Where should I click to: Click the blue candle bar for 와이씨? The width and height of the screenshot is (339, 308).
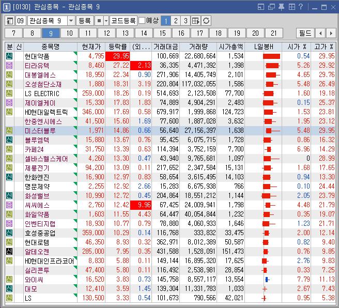coord(267,280)
